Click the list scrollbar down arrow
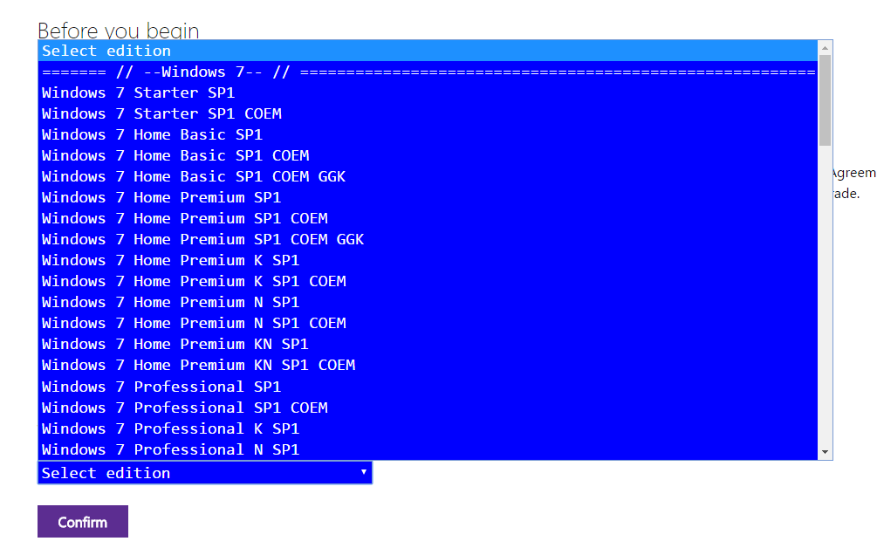877x555 pixels. [825, 452]
